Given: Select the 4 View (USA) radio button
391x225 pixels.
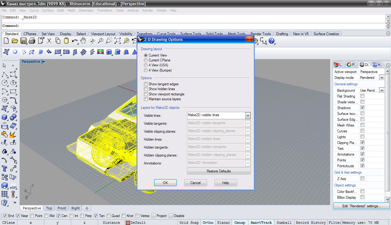Looking at the screenshot, I should point(146,65).
